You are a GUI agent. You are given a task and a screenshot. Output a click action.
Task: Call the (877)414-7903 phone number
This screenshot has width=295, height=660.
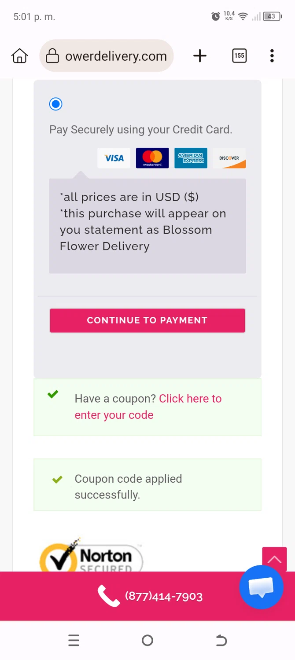coord(150,596)
